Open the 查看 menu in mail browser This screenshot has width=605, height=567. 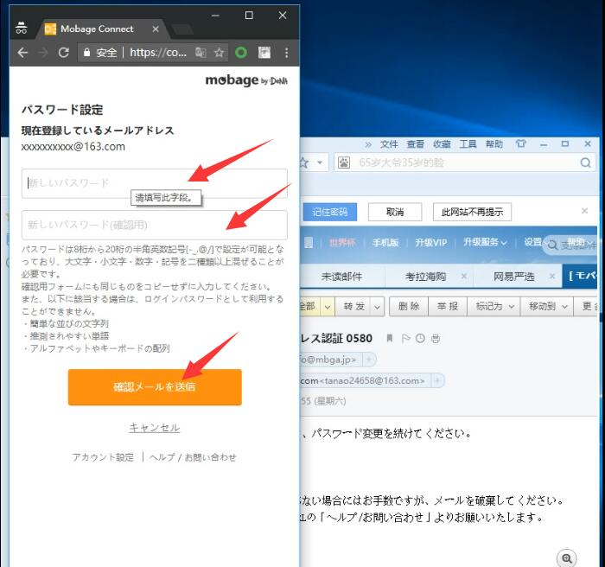click(415, 144)
